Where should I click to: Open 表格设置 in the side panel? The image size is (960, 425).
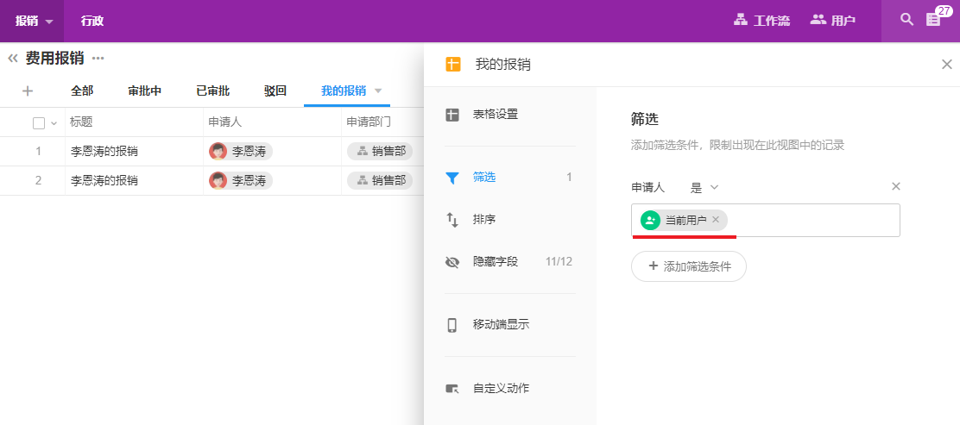(495, 115)
